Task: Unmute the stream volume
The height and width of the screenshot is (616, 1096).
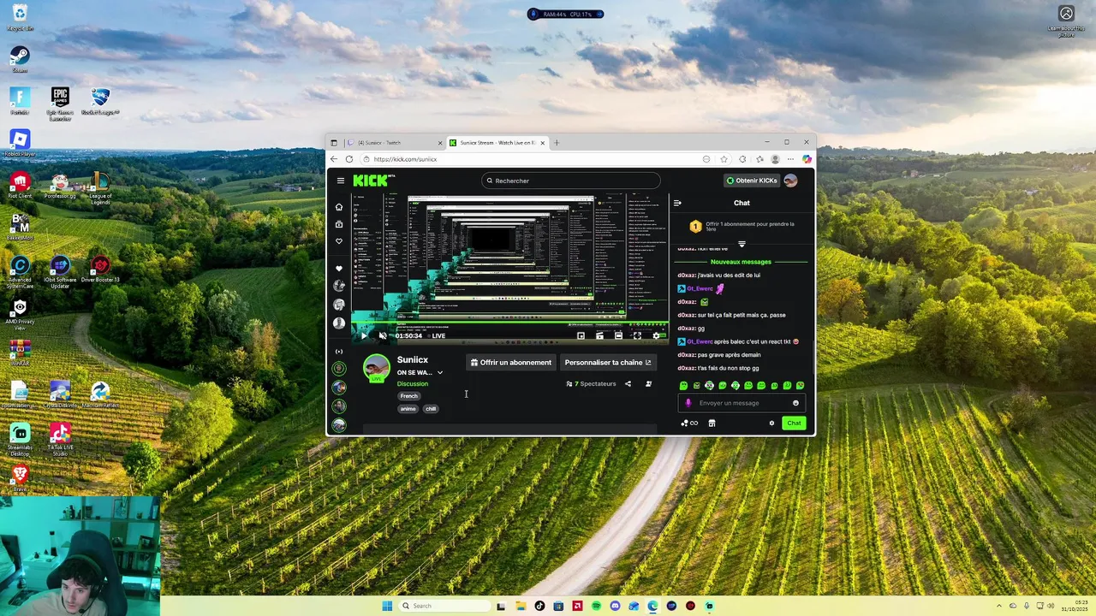Action: (x=383, y=335)
